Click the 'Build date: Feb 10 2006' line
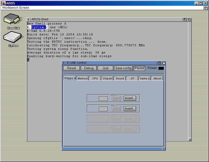Screen dimensions: 209x162 pos(60,34)
